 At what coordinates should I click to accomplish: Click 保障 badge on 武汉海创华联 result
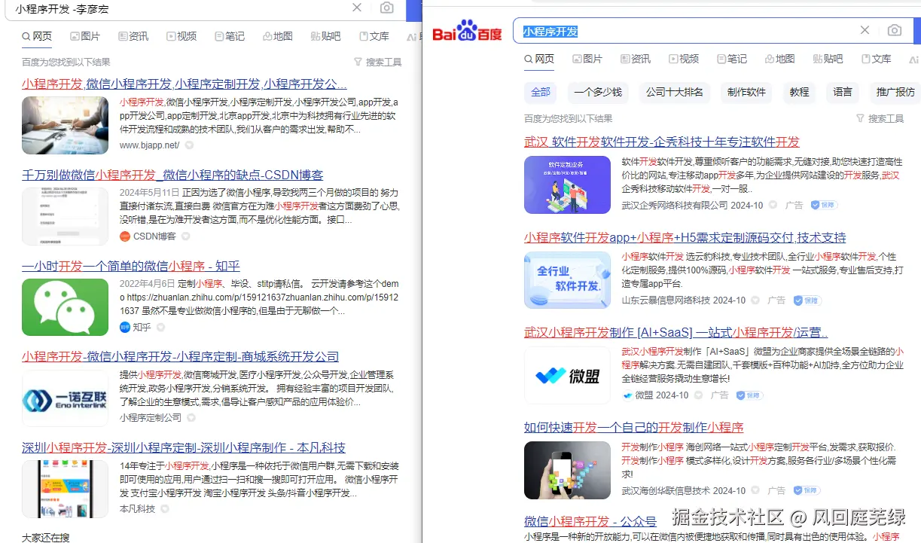pos(807,490)
